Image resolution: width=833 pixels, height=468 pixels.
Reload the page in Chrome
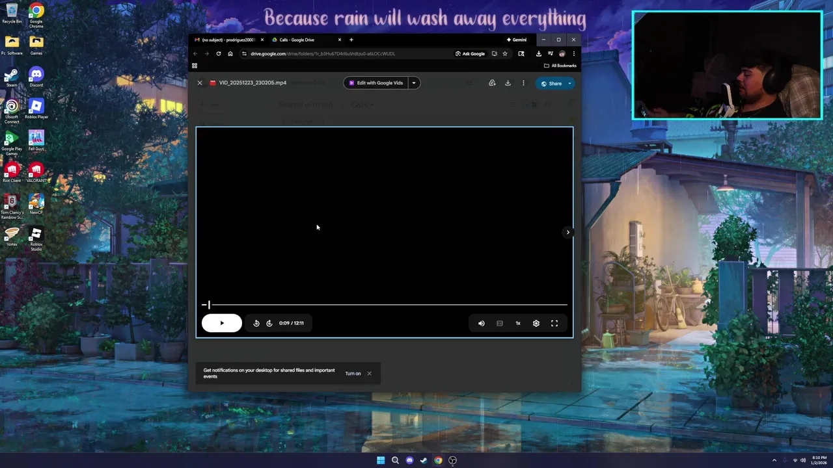click(219, 54)
